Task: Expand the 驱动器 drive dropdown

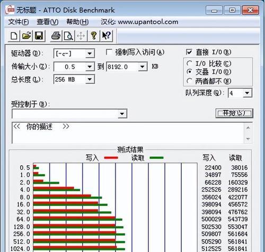Action: click(90, 53)
